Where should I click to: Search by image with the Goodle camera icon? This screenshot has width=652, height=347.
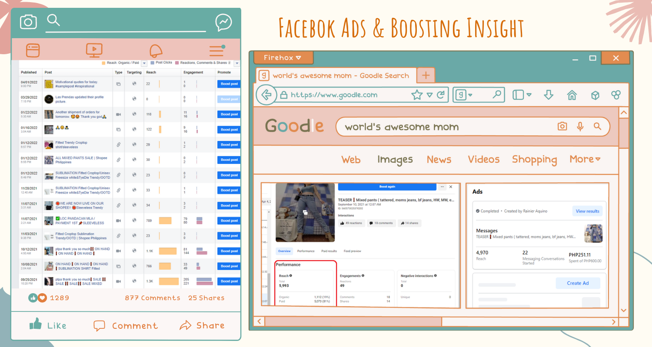click(562, 126)
